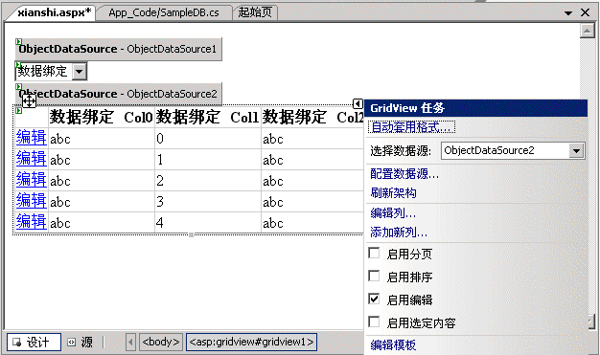Close the document window with X
600x355 pixels.
[585, 12]
